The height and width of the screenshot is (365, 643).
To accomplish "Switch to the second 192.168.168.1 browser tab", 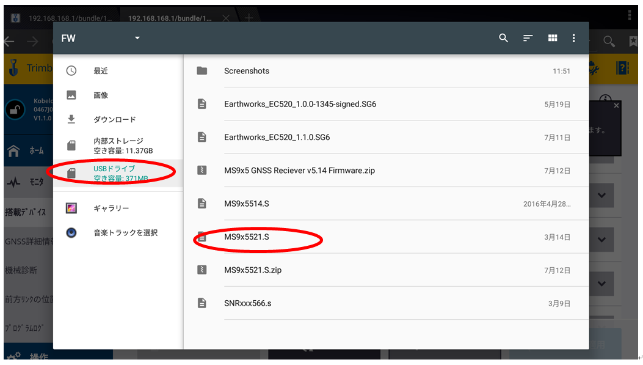I will [171, 18].
